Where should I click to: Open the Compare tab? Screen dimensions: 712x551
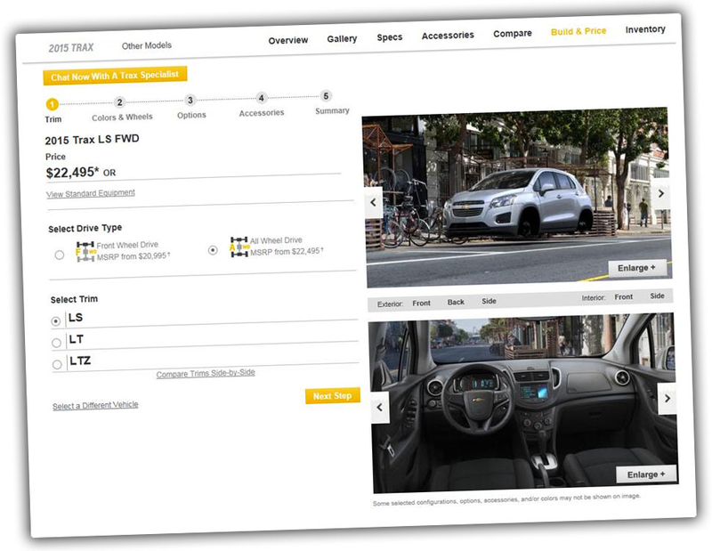coord(513,34)
